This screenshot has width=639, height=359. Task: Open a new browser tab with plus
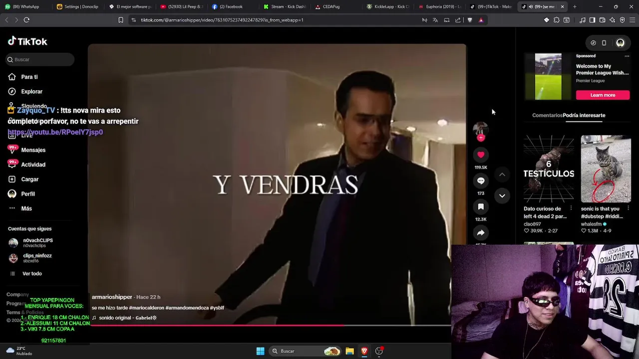point(575,6)
